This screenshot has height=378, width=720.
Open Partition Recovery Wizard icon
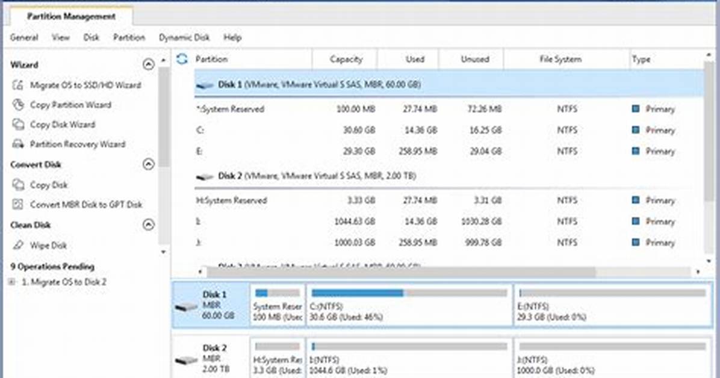(x=17, y=144)
